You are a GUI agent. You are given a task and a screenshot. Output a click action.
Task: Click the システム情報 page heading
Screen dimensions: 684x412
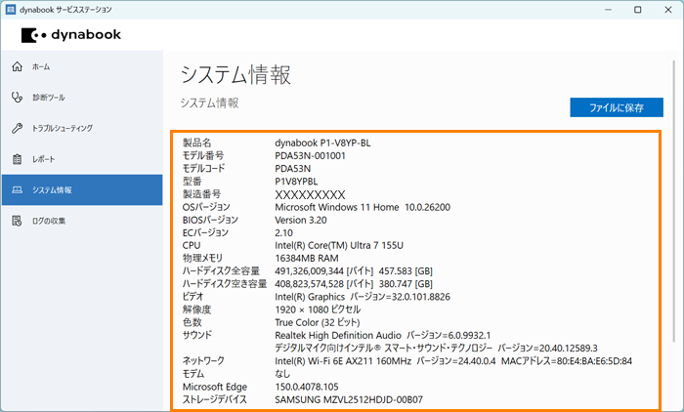click(235, 74)
